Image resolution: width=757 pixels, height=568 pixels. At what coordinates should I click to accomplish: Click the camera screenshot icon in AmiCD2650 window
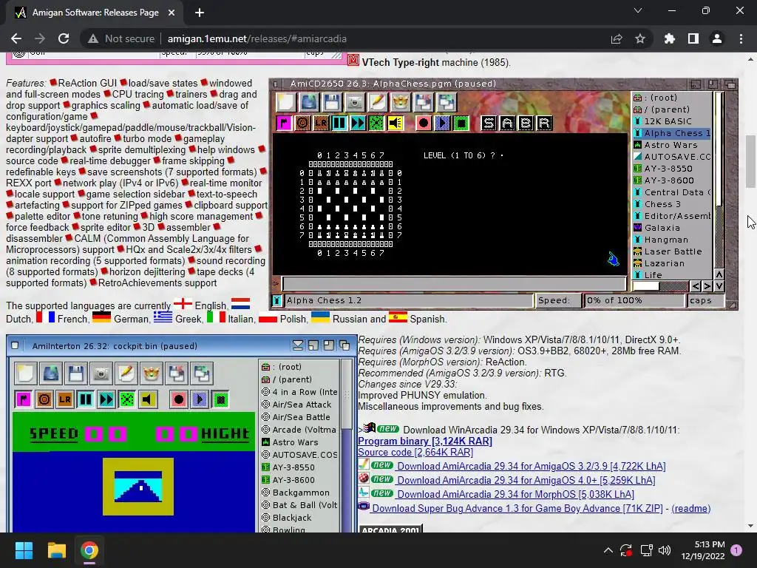pyautogui.click(x=354, y=102)
